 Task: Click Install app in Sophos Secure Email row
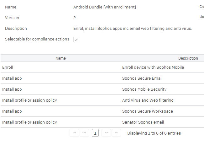12,78
